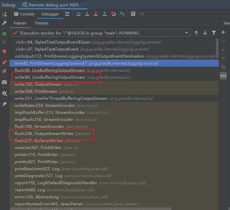Stop the debug session with red square

(x=4, y=51)
